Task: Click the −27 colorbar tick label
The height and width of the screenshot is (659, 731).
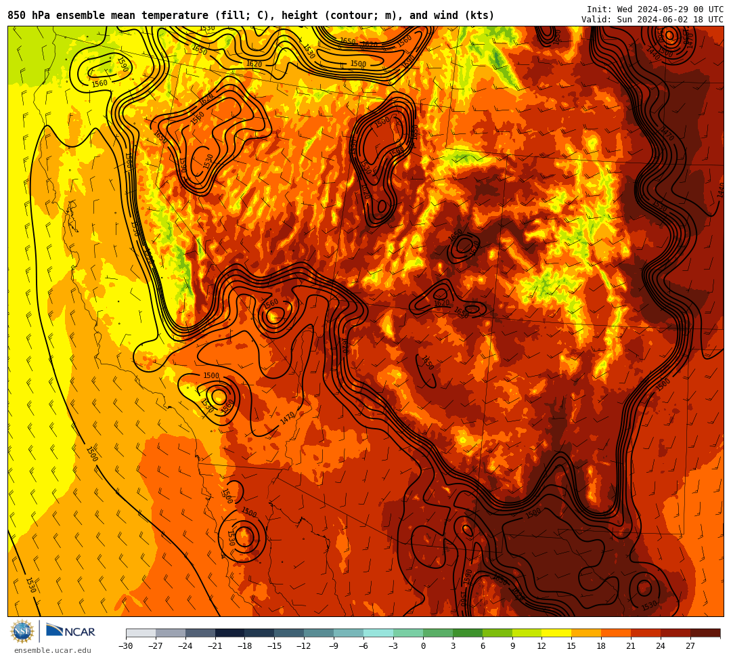Action: point(156,646)
